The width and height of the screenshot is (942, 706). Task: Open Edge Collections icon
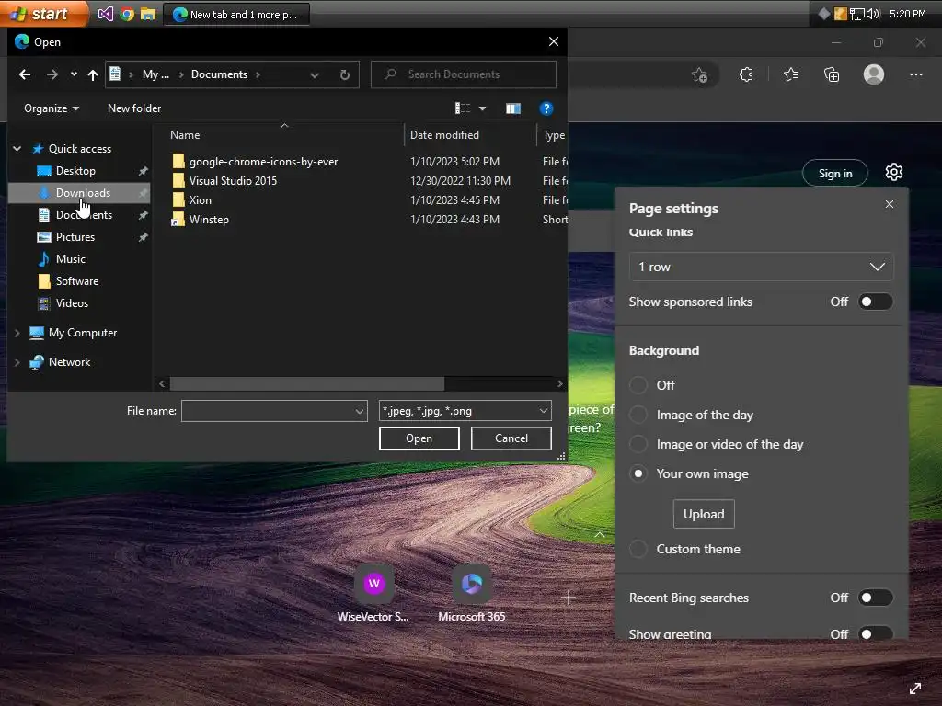pos(832,75)
